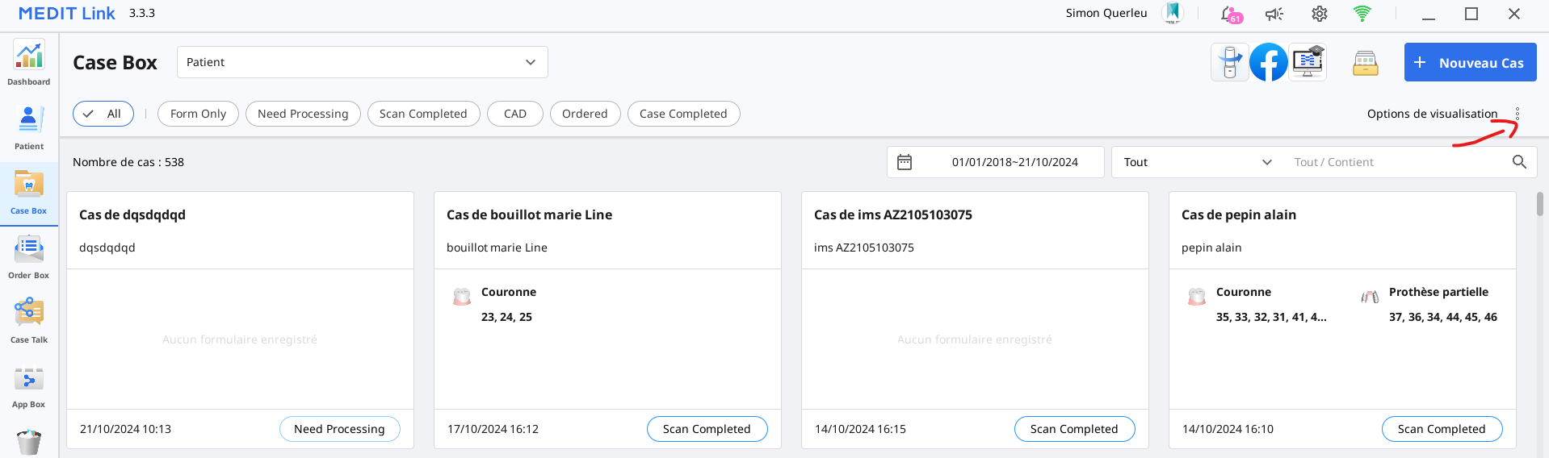Click Scan Completed status on bouillot marie Line case
The width and height of the screenshot is (1549, 458).
pos(707,429)
